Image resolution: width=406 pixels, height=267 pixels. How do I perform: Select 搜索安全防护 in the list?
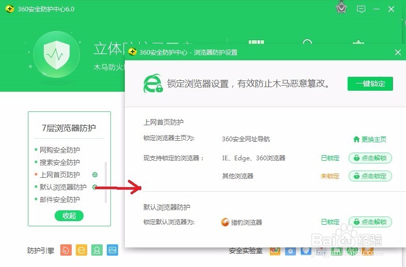[x=59, y=162]
